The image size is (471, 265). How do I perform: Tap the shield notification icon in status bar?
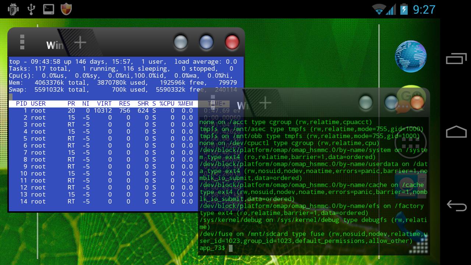click(x=66, y=9)
